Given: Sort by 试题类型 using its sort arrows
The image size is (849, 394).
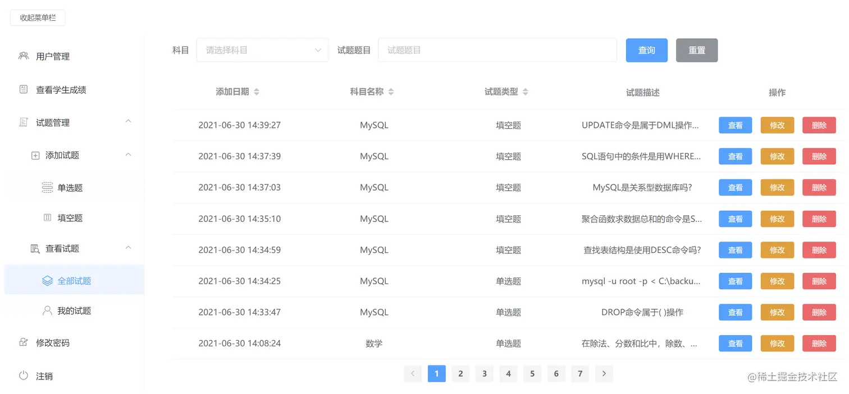Looking at the screenshot, I should [x=526, y=92].
